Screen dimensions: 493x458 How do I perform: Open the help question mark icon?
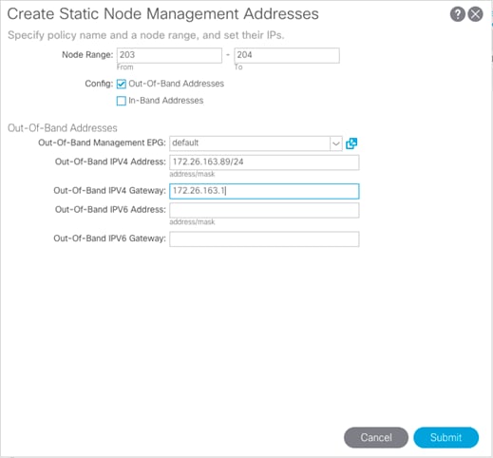coord(457,14)
